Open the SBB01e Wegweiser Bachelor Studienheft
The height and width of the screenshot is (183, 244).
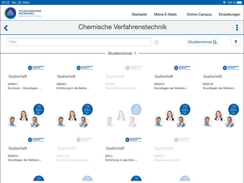(172, 159)
